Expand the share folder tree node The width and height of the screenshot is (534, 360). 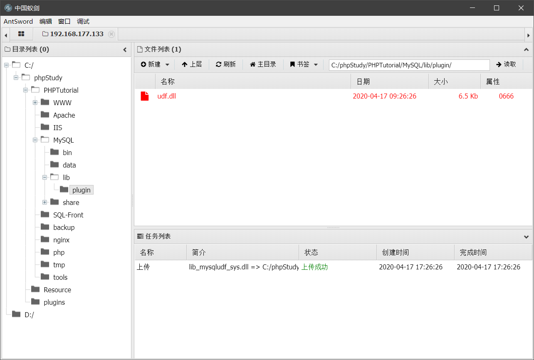click(x=45, y=202)
